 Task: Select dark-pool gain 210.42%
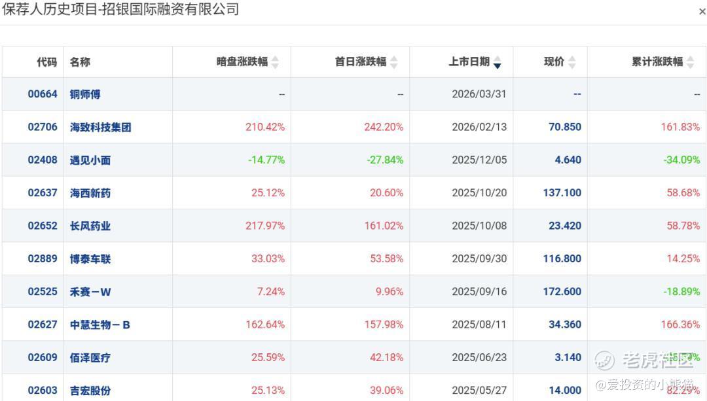coord(265,127)
